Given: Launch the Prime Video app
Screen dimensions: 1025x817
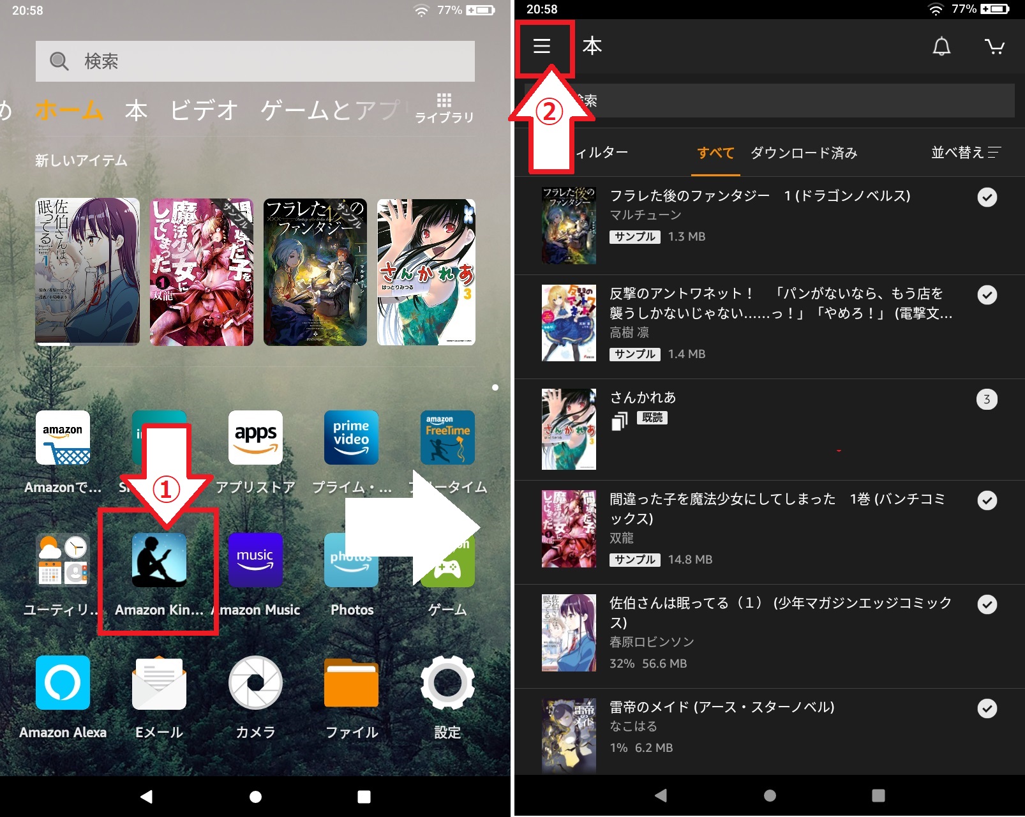Looking at the screenshot, I should click(x=351, y=438).
